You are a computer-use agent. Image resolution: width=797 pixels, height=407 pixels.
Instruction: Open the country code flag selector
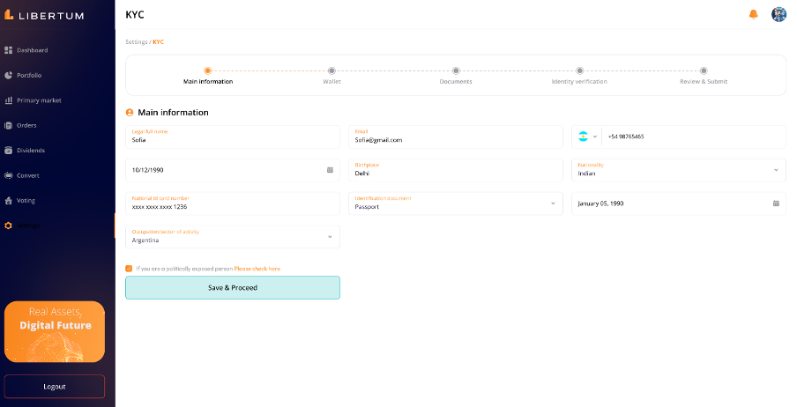tap(586, 137)
